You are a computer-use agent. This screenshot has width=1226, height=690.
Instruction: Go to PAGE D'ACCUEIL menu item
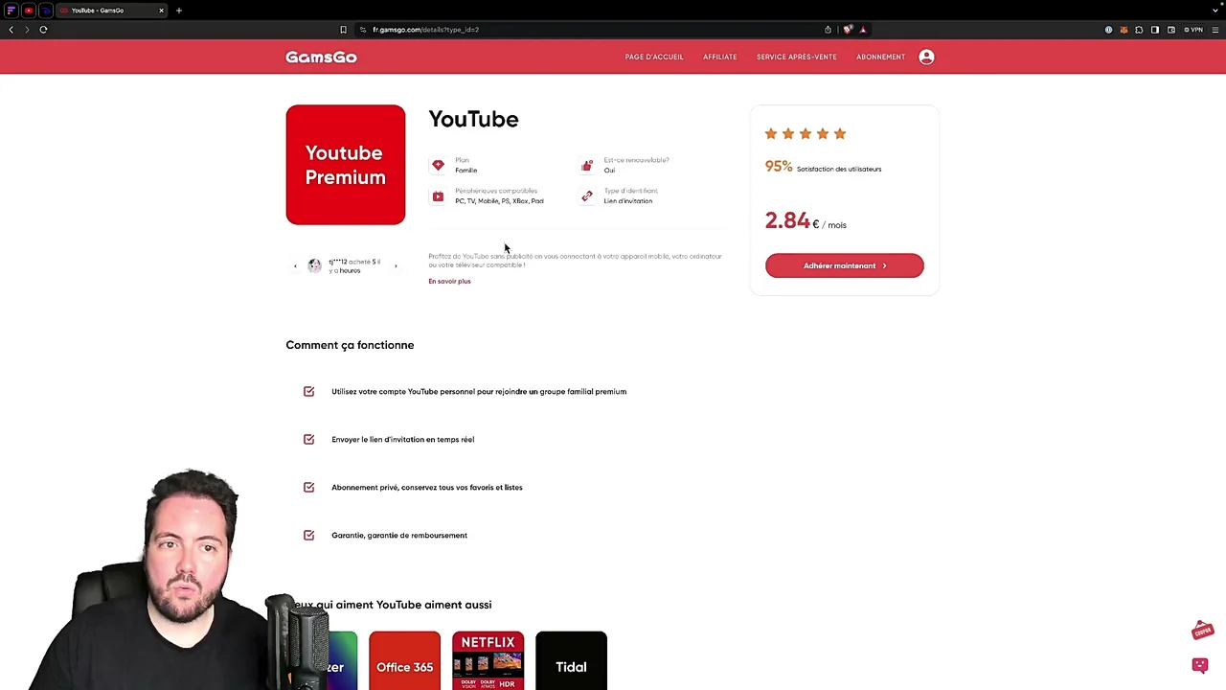654,57
